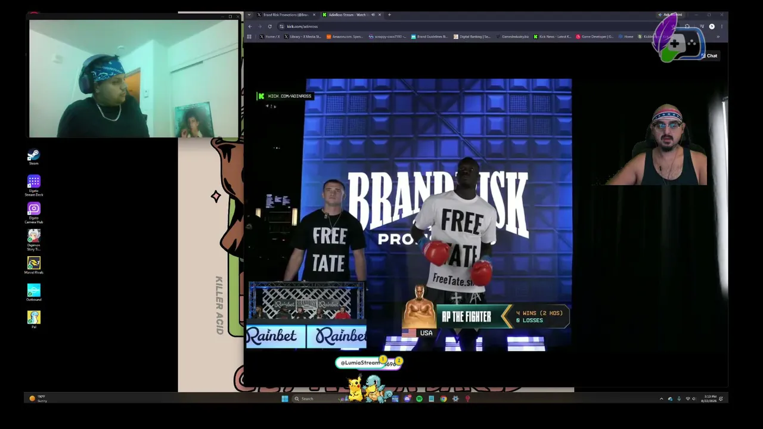
Task: Open the OneDrive cloud tray icon
Action: [670, 399]
